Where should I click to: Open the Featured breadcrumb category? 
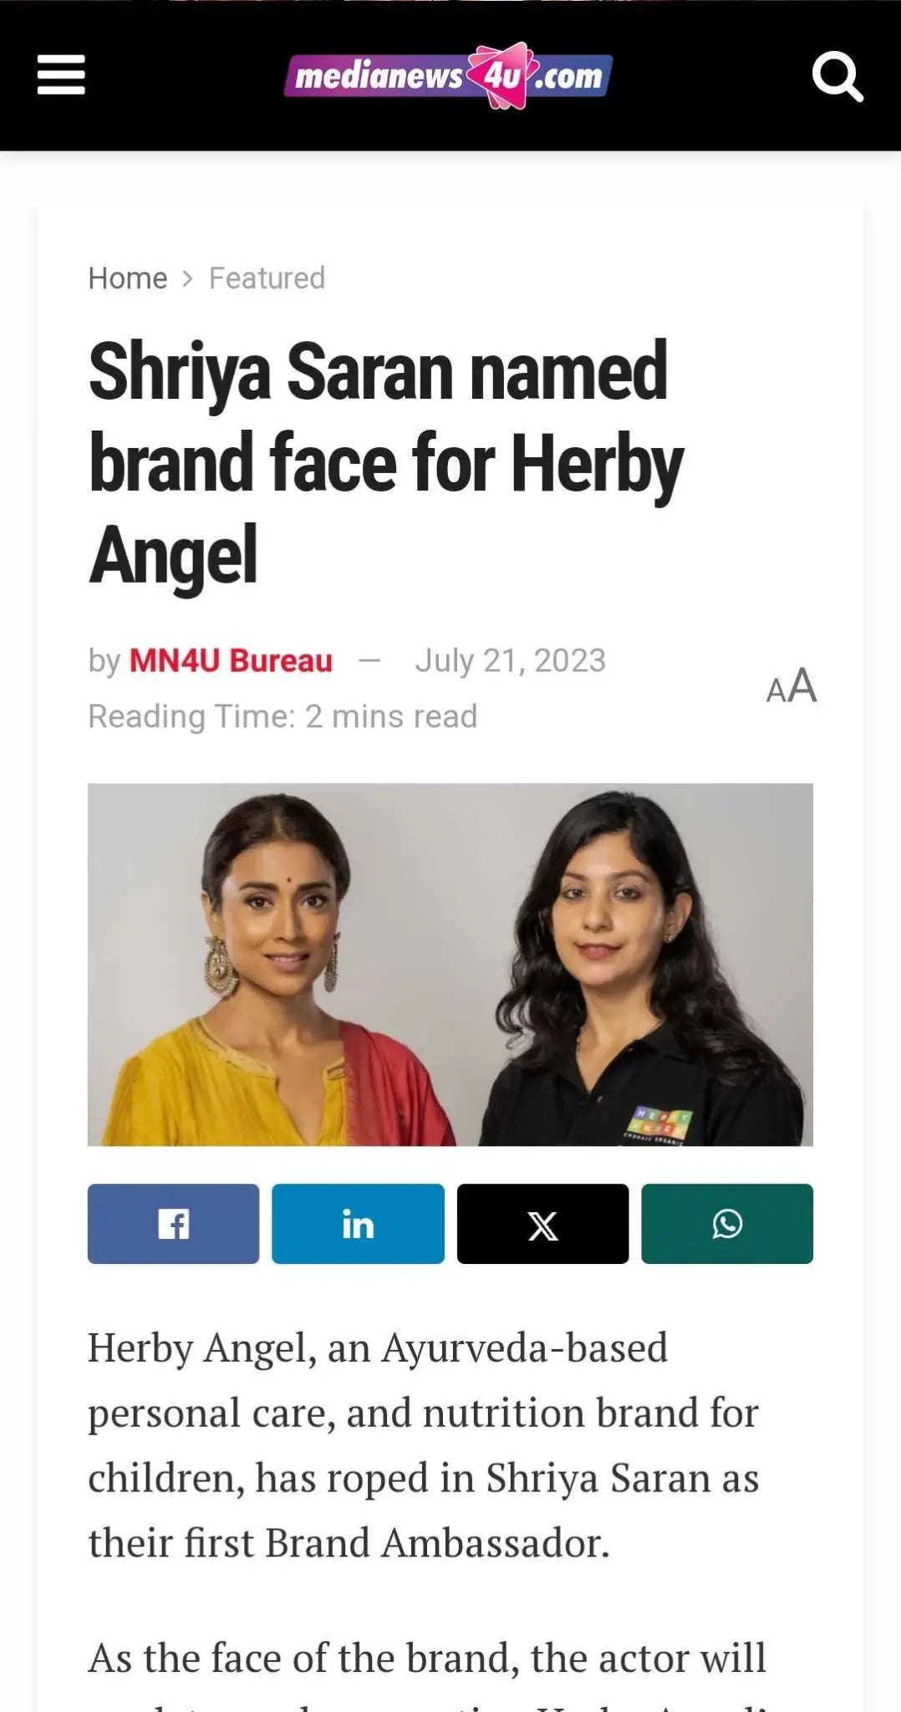click(267, 278)
